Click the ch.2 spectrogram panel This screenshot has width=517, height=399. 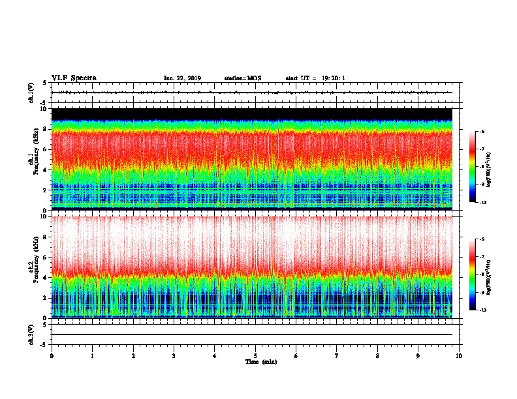click(252, 267)
